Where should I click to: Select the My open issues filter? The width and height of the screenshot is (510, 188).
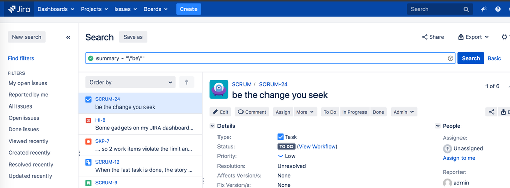pos(28,83)
